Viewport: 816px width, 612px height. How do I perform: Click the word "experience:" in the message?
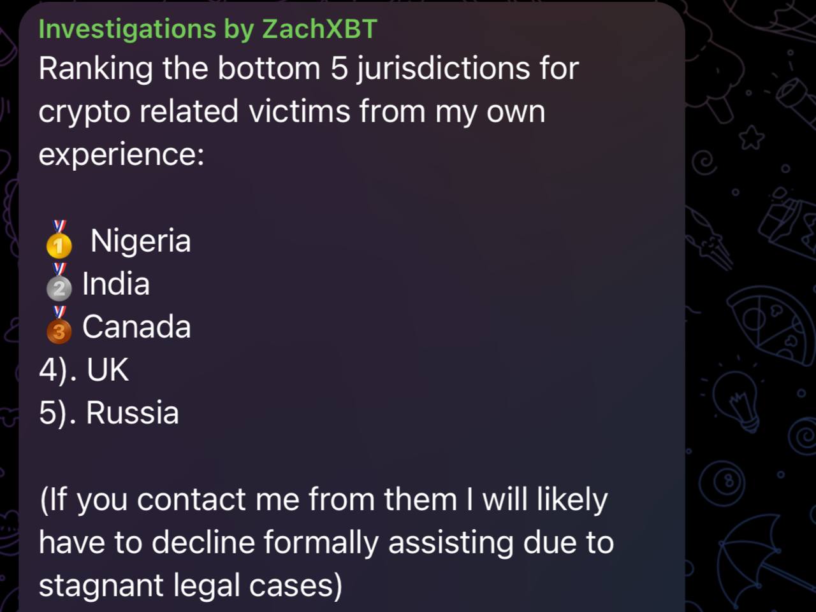tap(121, 154)
